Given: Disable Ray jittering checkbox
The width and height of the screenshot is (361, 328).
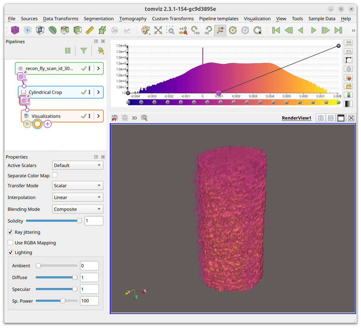Looking at the screenshot, I should [x=10, y=232].
